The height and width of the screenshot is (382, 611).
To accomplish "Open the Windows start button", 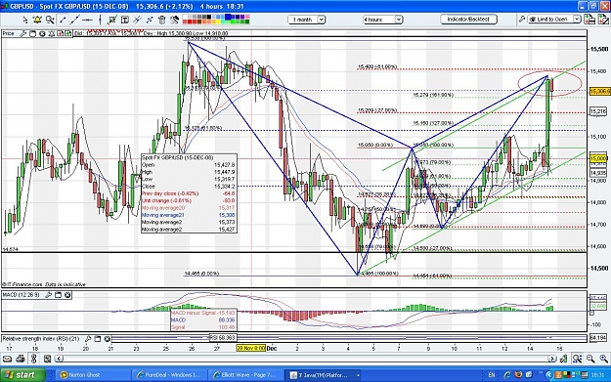I will 22,375.
